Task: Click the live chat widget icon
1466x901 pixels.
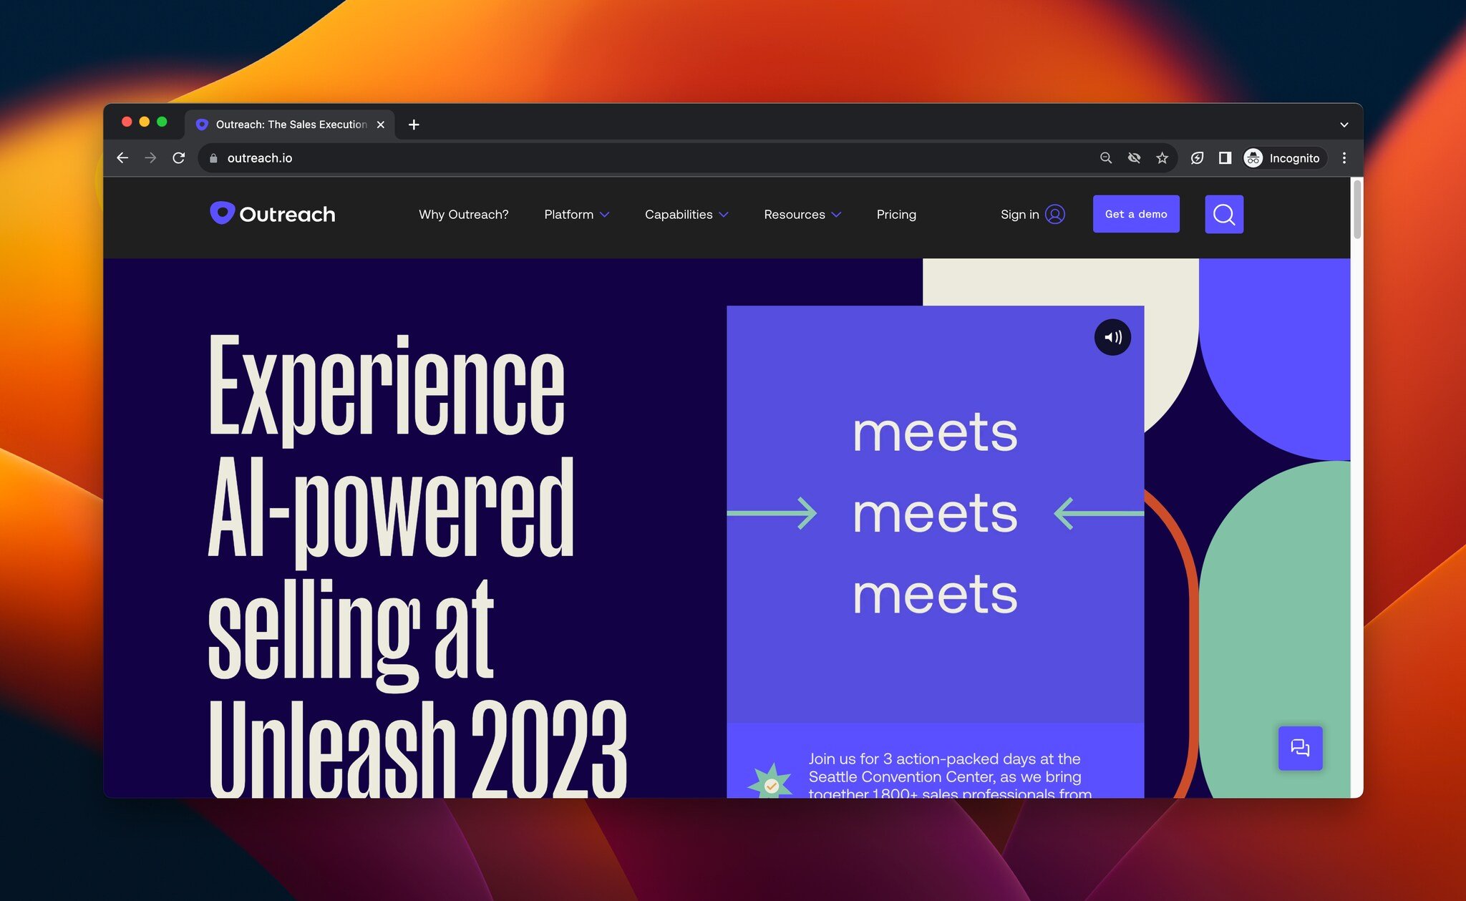Action: (1303, 749)
